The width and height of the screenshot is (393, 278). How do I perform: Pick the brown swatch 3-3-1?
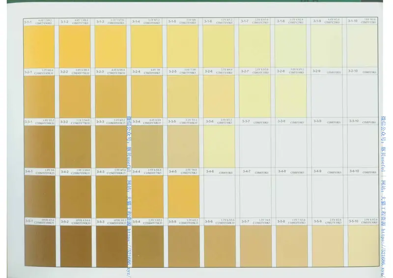click(39, 146)
